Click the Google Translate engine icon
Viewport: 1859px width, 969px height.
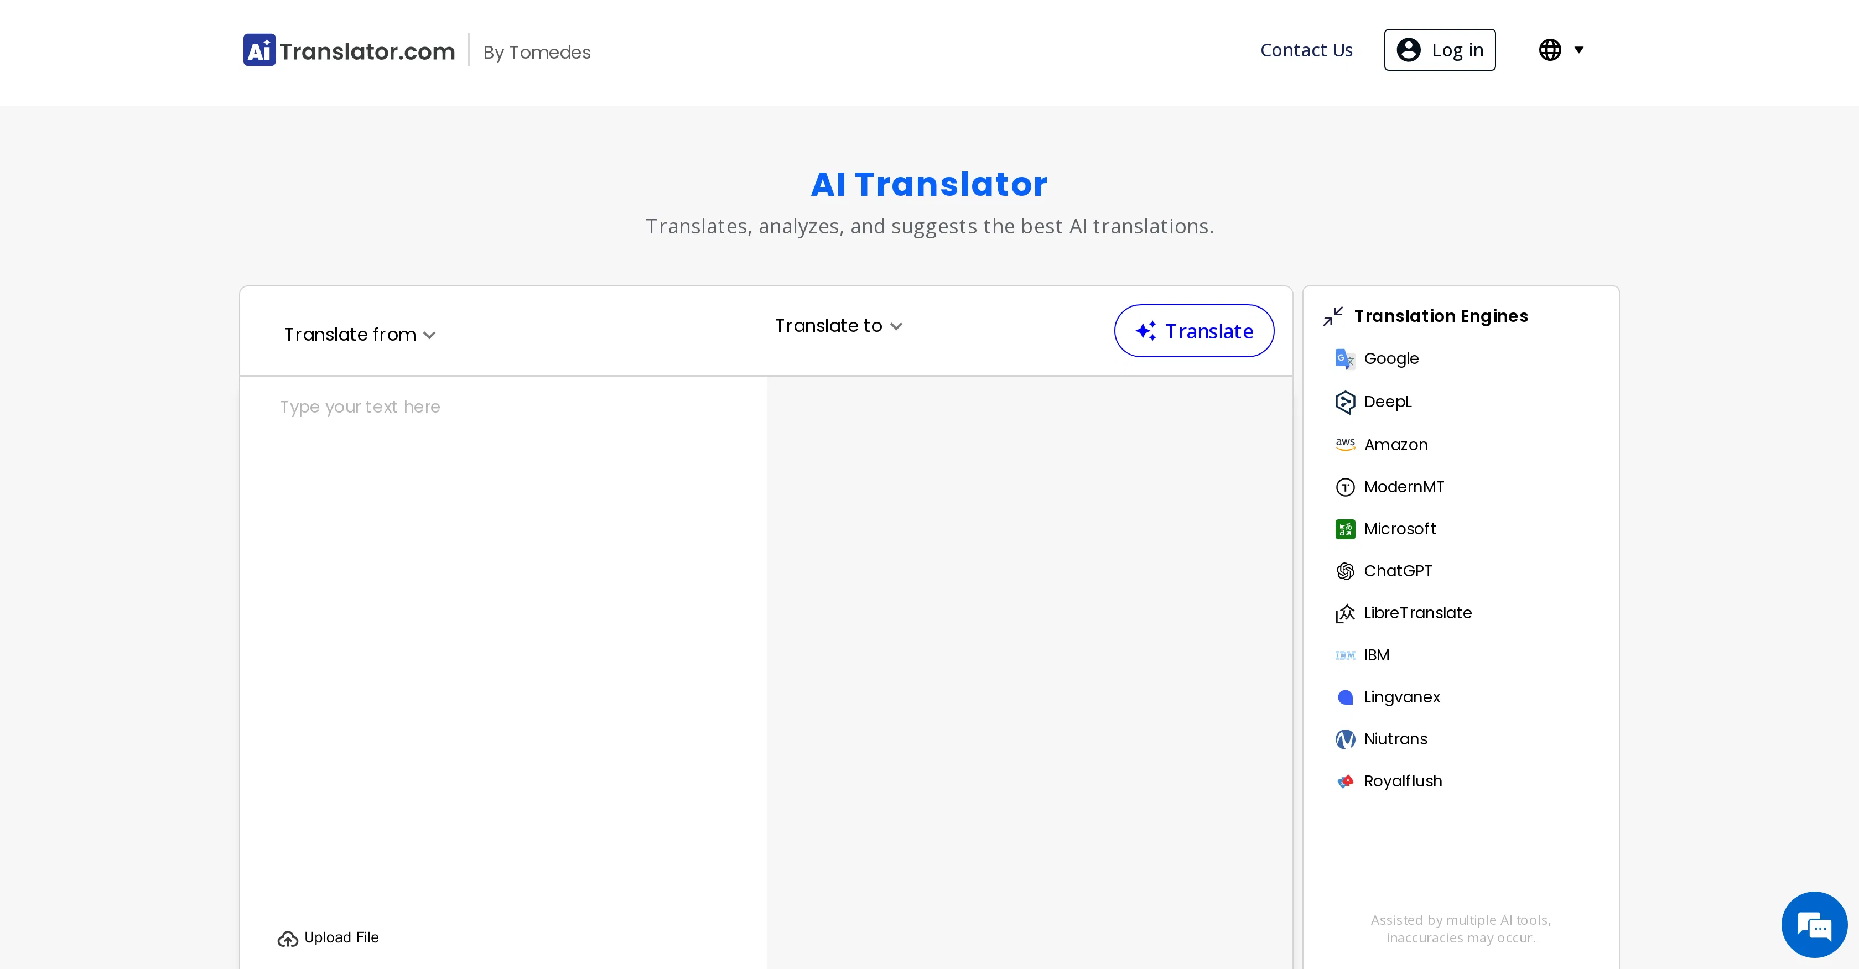coord(1345,358)
